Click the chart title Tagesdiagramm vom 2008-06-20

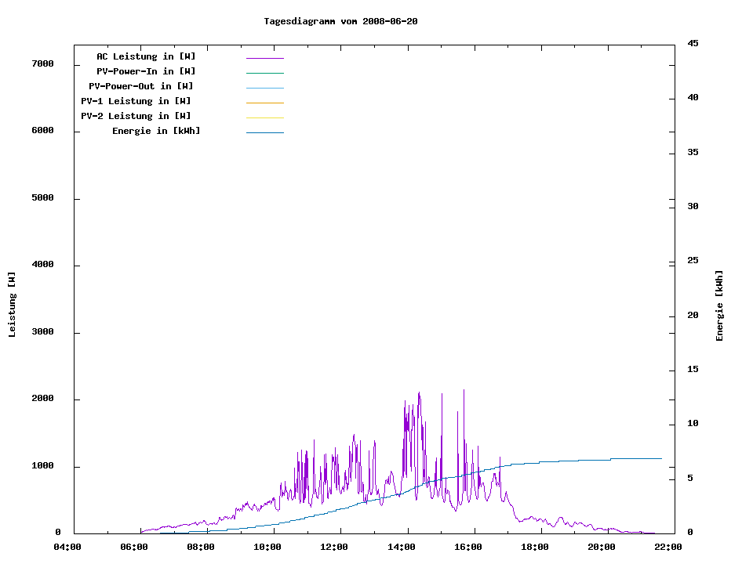340,21
